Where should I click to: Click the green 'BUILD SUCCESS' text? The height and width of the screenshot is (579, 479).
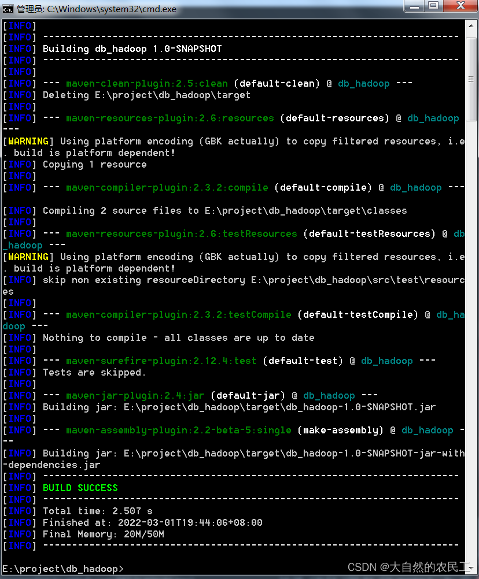[80, 488]
